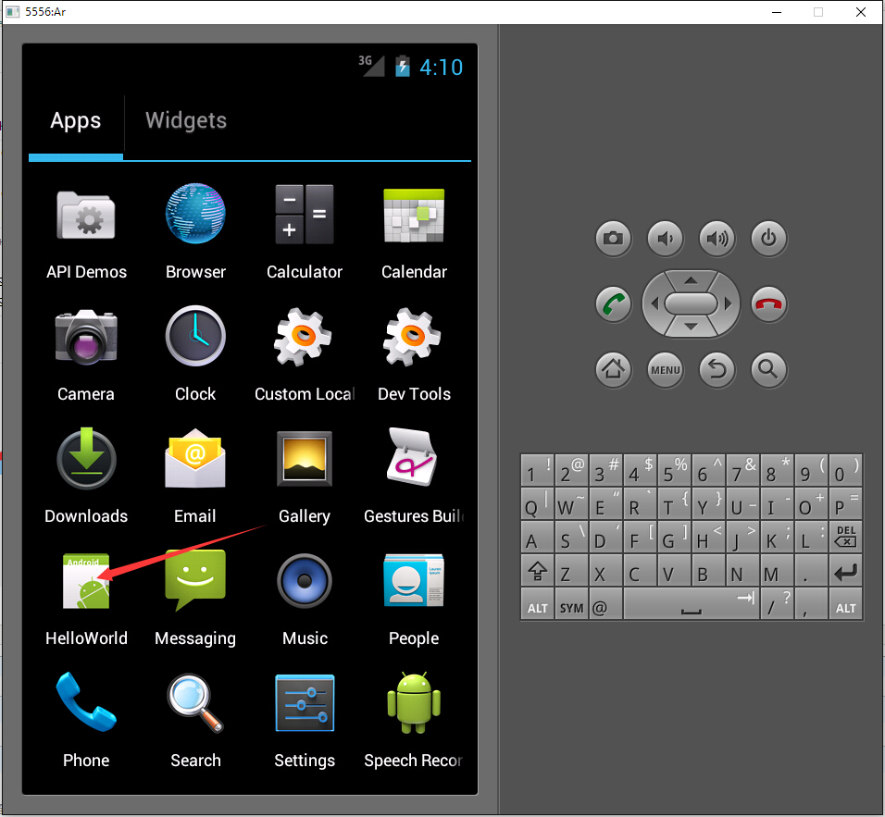The width and height of the screenshot is (885, 817).
Task: Click the Shift arrow key on keyboard
Action: (537, 571)
